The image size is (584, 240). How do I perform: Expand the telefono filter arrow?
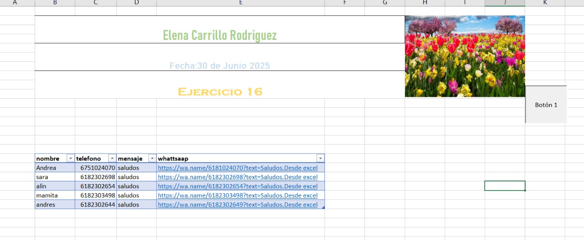(112, 159)
